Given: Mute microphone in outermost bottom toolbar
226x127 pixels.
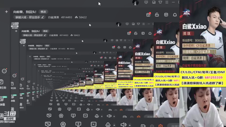Looking at the screenshot, I should pos(108,124).
